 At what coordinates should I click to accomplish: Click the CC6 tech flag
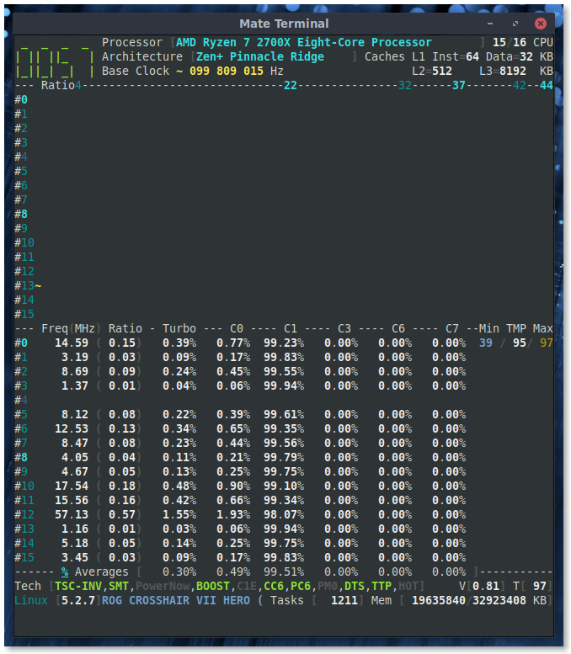click(x=274, y=586)
